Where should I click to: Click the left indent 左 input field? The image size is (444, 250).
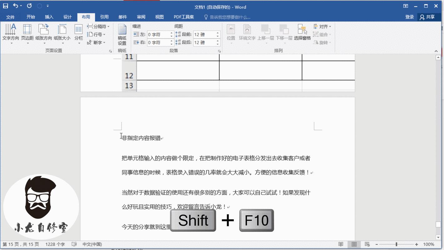coord(158,34)
